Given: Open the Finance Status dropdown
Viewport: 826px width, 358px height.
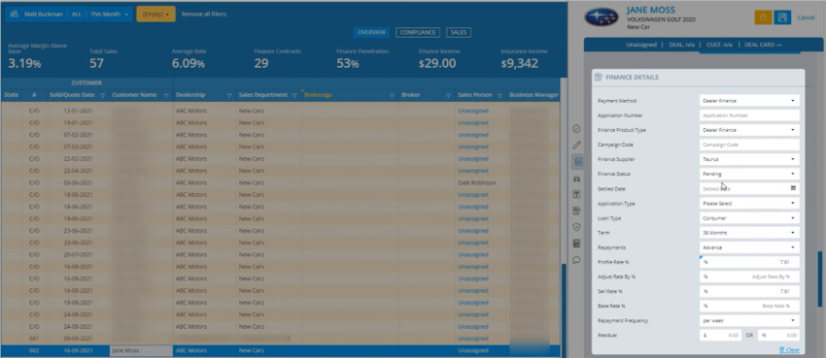Looking at the screenshot, I should point(749,174).
